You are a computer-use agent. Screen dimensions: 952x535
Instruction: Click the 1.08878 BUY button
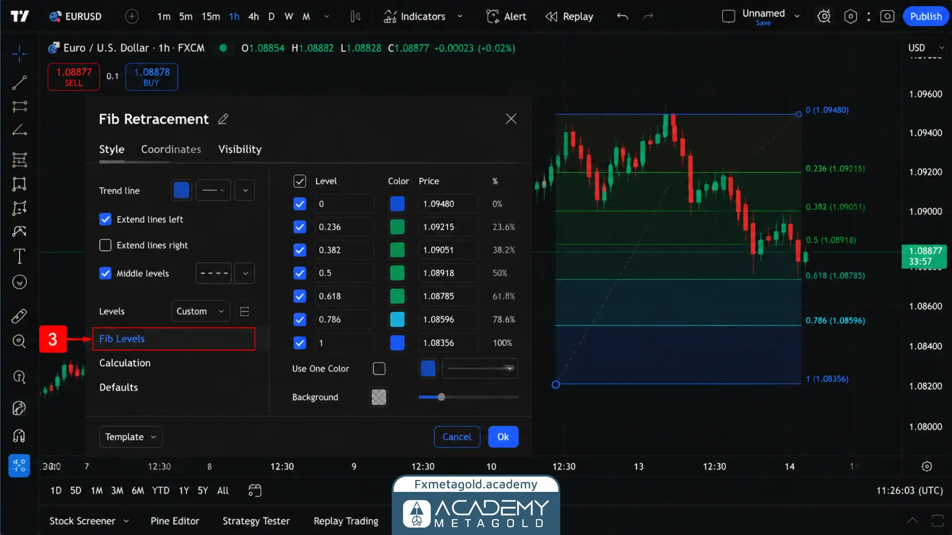point(151,77)
